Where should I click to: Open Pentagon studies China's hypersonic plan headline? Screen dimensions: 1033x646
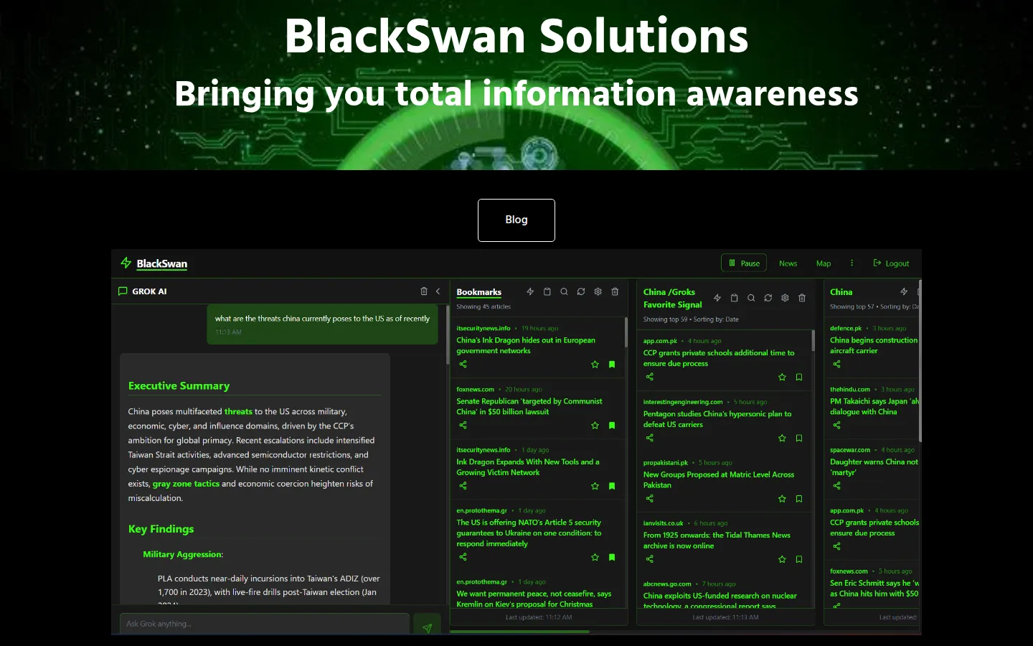coord(717,419)
